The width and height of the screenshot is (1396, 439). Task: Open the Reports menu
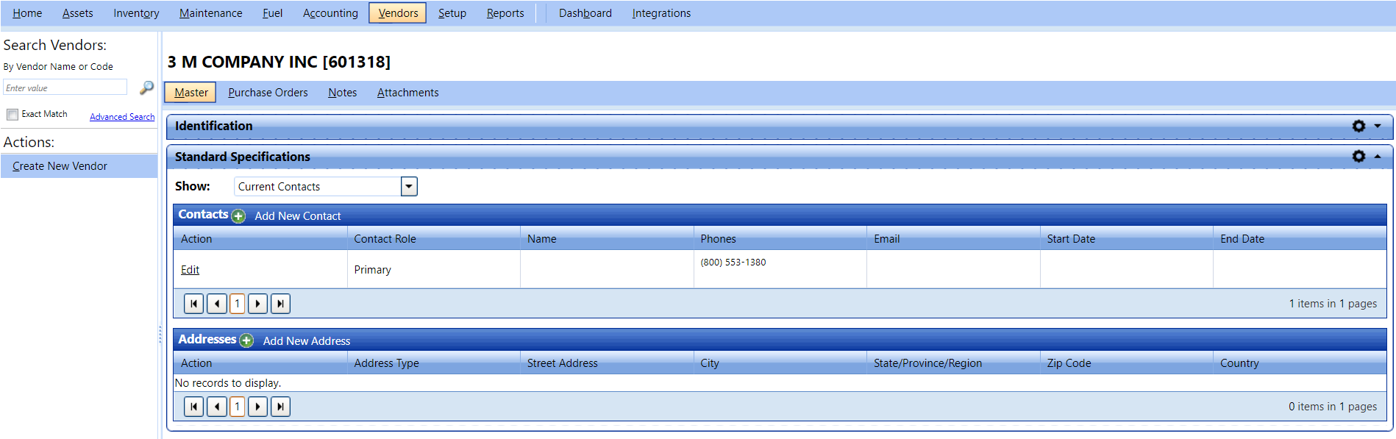(x=505, y=13)
